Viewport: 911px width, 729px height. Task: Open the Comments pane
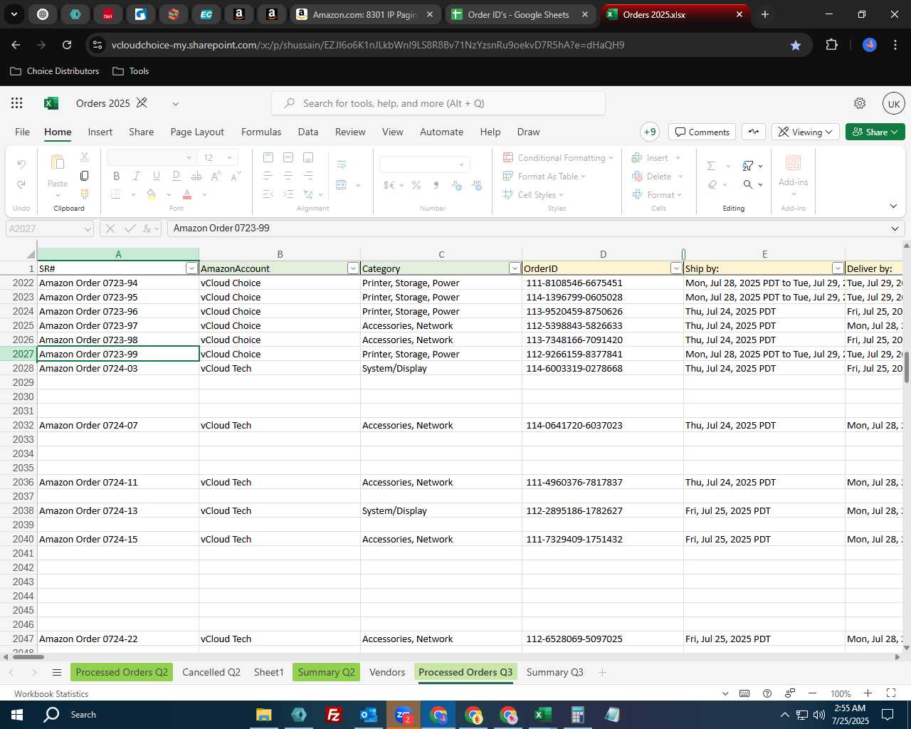tap(702, 132)
